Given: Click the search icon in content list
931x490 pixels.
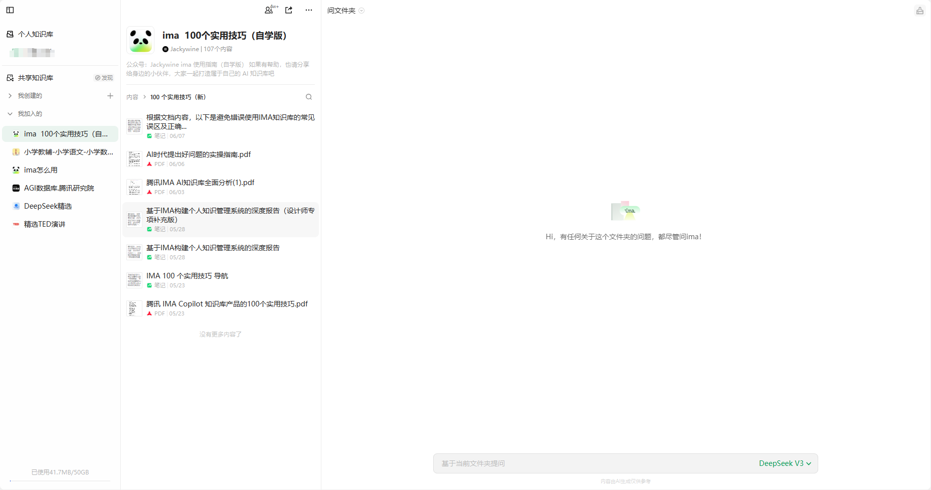Looking at the screenshot, I should tap(309, 97).
